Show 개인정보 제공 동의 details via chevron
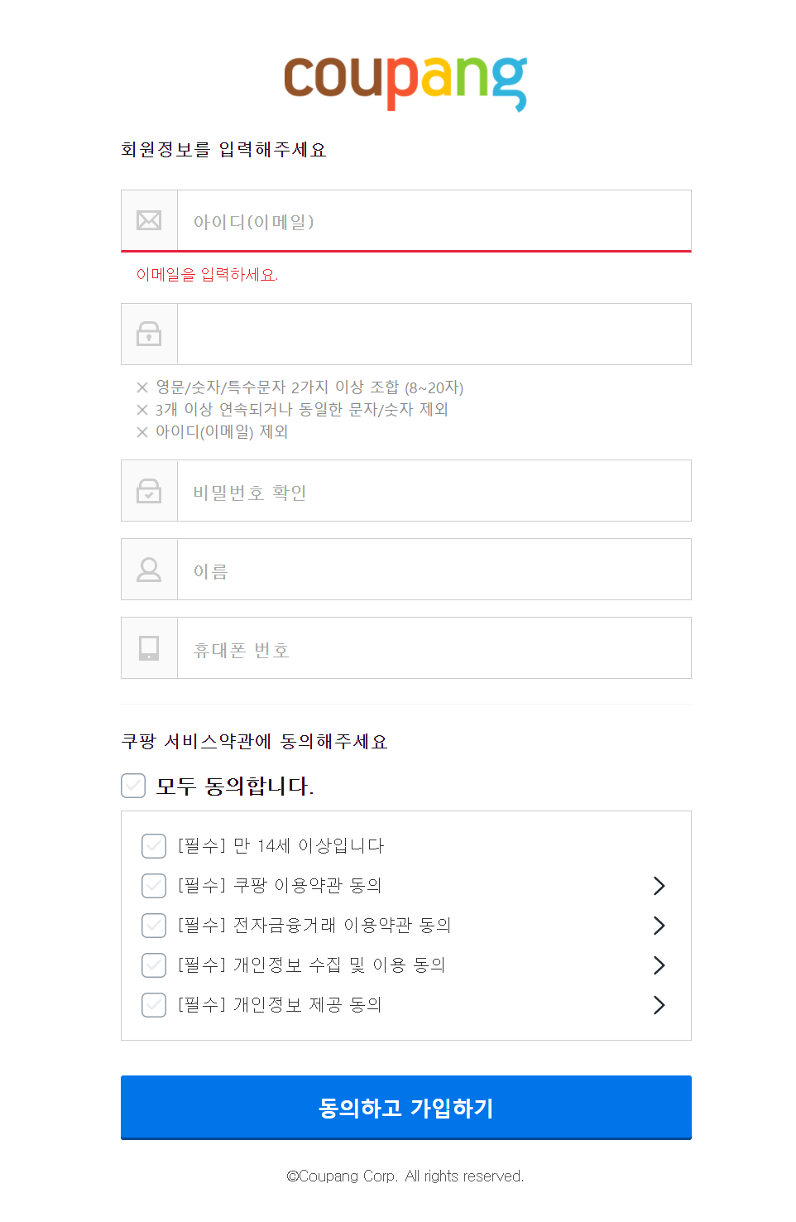Viewport: 796px width, 1222px height. coord(659,1005)
